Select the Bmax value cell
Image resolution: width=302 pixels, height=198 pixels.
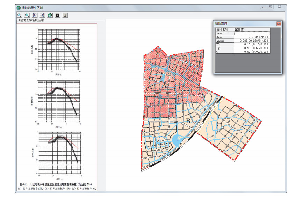click(252, 37)
